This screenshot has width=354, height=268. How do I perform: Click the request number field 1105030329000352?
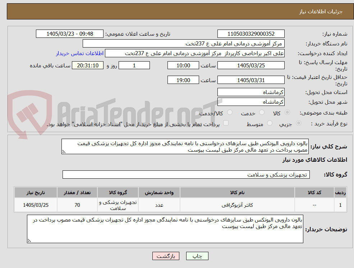251,34
